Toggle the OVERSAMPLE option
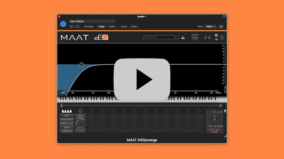 point(67,120)
